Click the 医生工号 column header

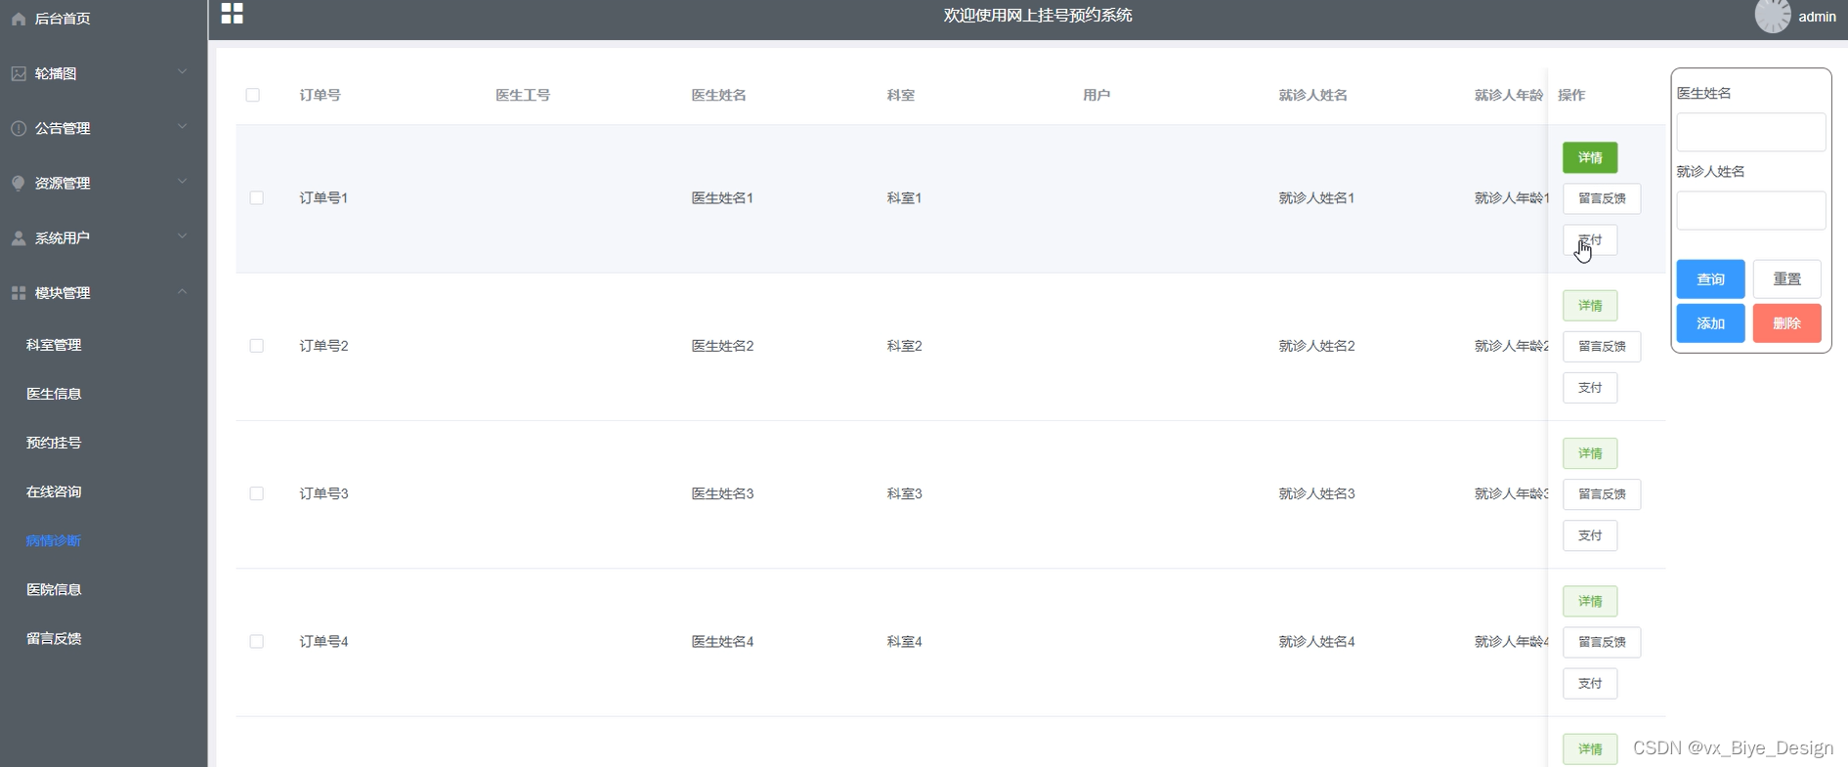[523, 95]
